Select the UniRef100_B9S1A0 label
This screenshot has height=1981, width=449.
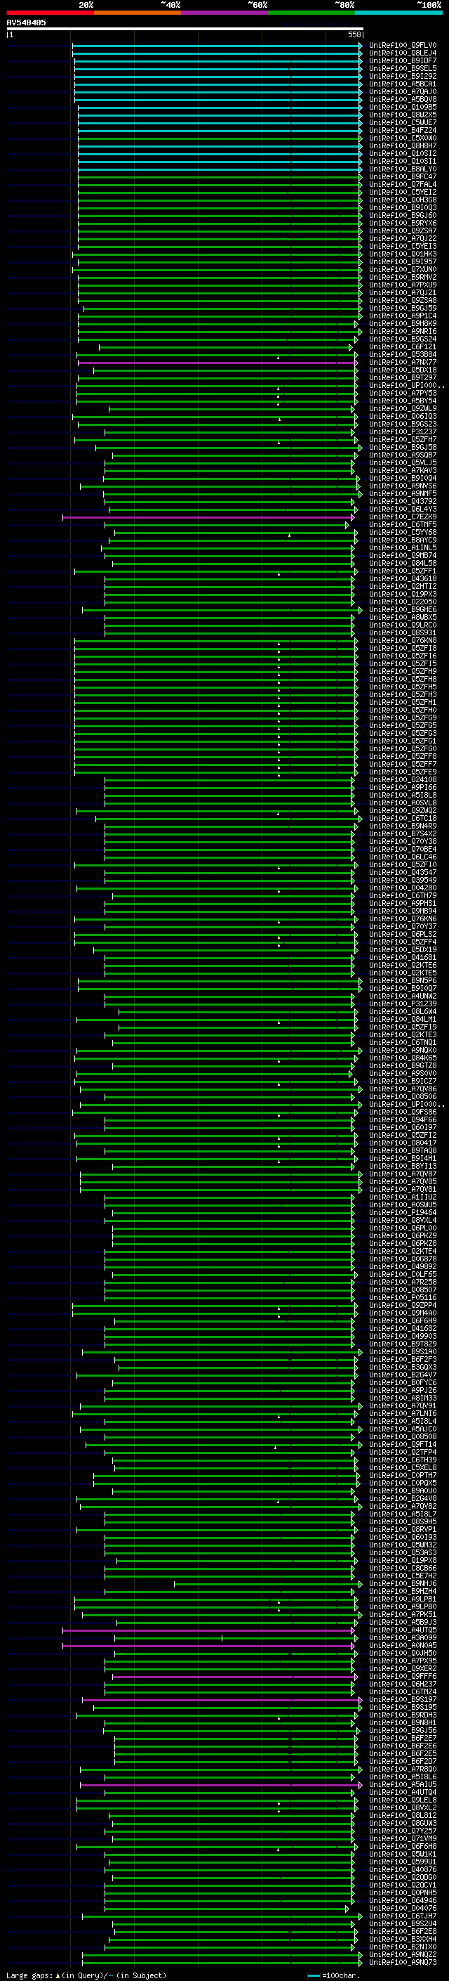(x=402, y=1352)
